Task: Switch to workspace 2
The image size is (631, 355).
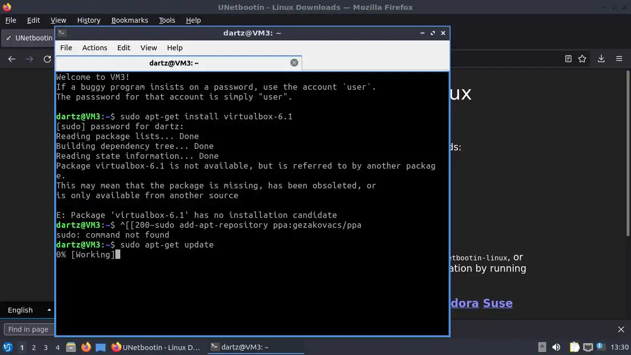Action: pyautogui.click(x=34, y=347)
